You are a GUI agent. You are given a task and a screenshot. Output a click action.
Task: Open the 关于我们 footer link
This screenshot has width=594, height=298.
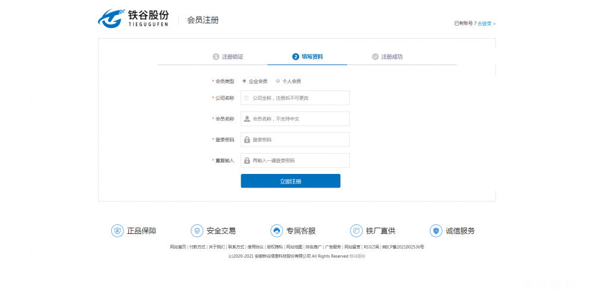click(x=216, y=247)
